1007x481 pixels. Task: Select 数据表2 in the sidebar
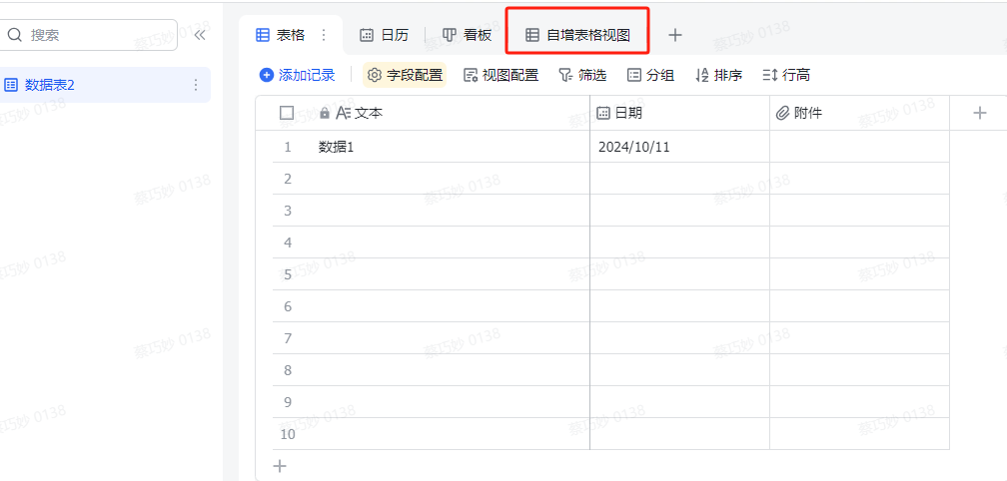(x=105, y=85)
